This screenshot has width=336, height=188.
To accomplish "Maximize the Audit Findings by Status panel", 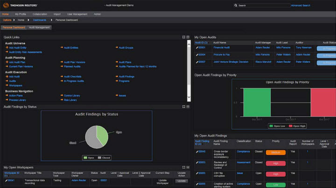I will [x=184, y=107].
